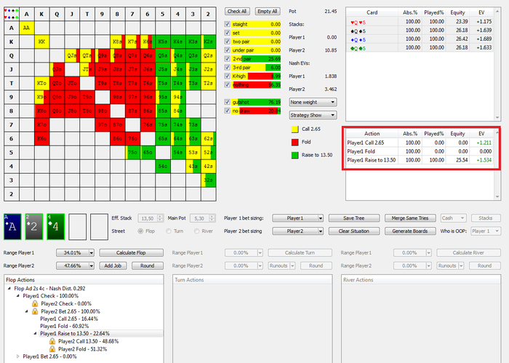Select the AA cell in hand matrix
Viewport: 509px width, 363px height.
[27, 28]
